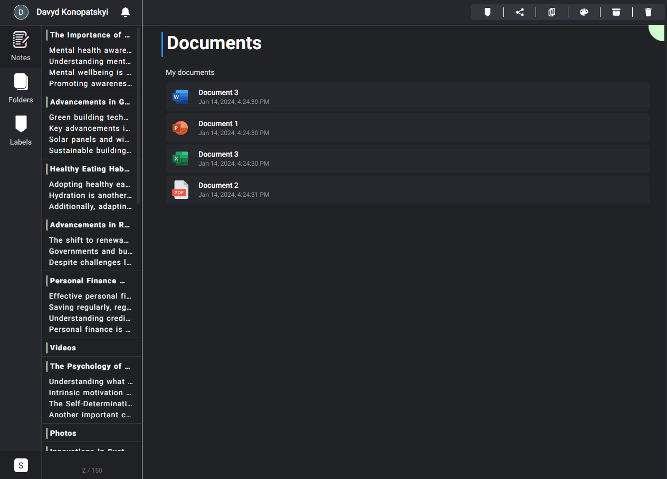
Task: Open Excel file Document 3
Action: coord(407,158)
